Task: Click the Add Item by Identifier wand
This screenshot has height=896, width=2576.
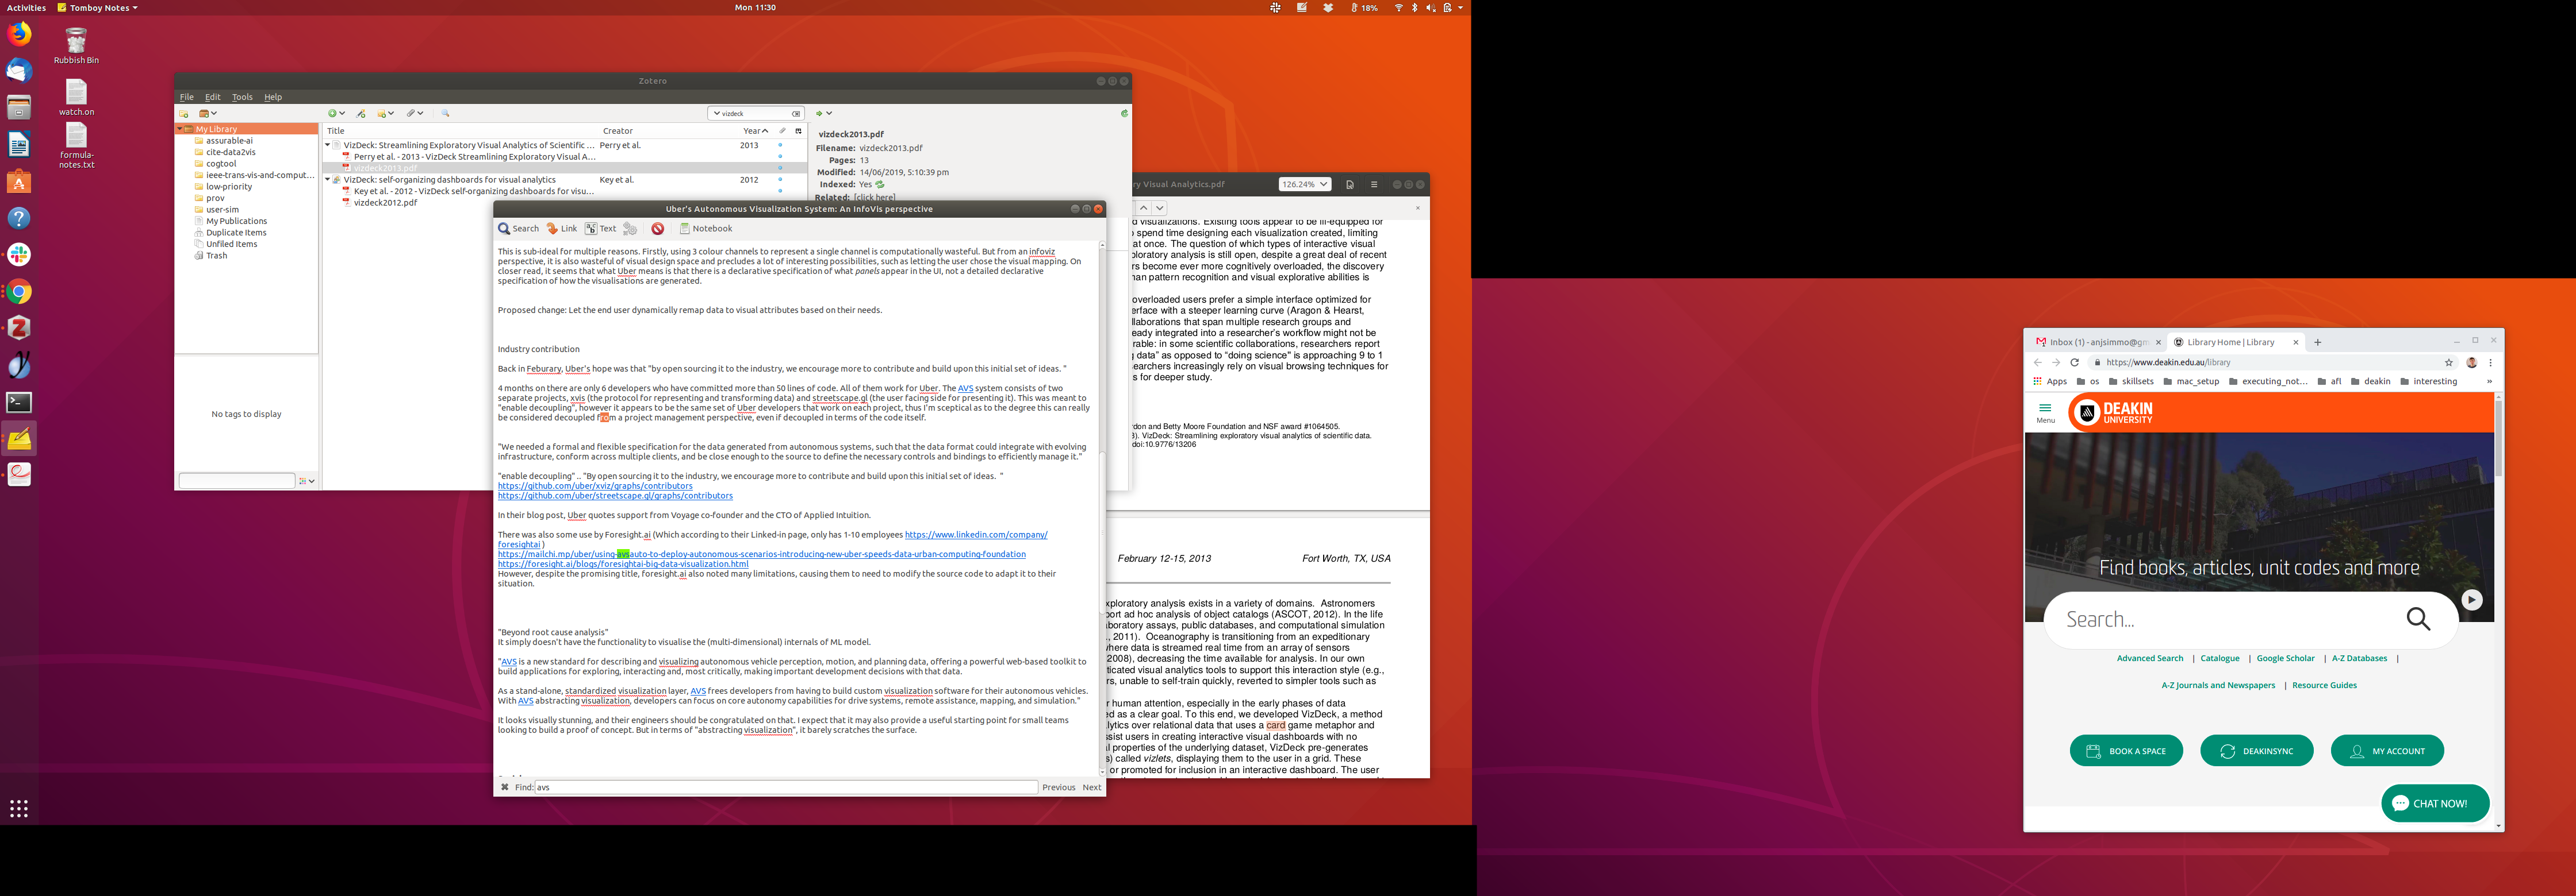Action: pyautogui.click(x=361, y=114)
